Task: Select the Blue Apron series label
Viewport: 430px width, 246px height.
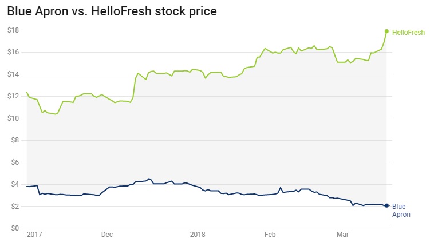Action: point(399,210)
